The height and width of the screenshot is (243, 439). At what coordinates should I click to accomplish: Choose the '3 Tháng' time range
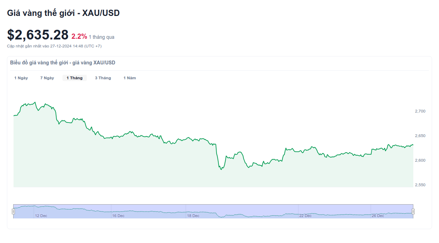(x=103, y=78)
